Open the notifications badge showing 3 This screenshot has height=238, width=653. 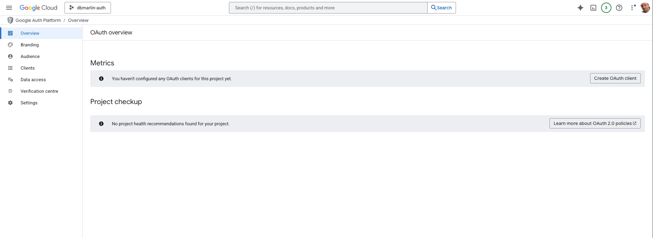click(606, 8)
